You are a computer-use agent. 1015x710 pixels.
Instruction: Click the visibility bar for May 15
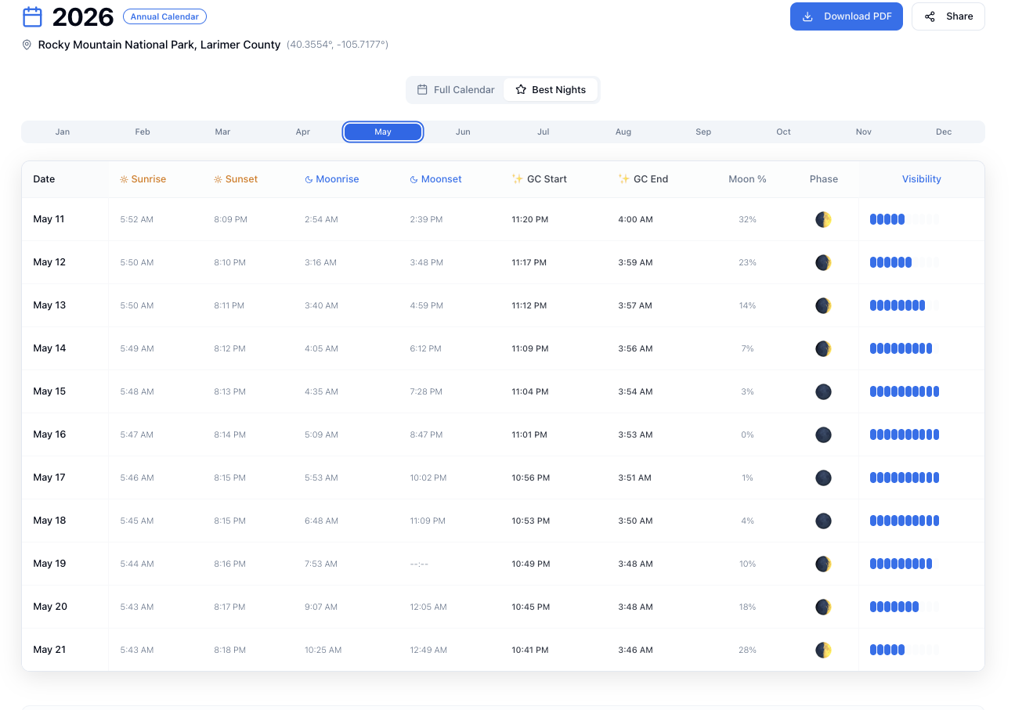tap(904, 391)
